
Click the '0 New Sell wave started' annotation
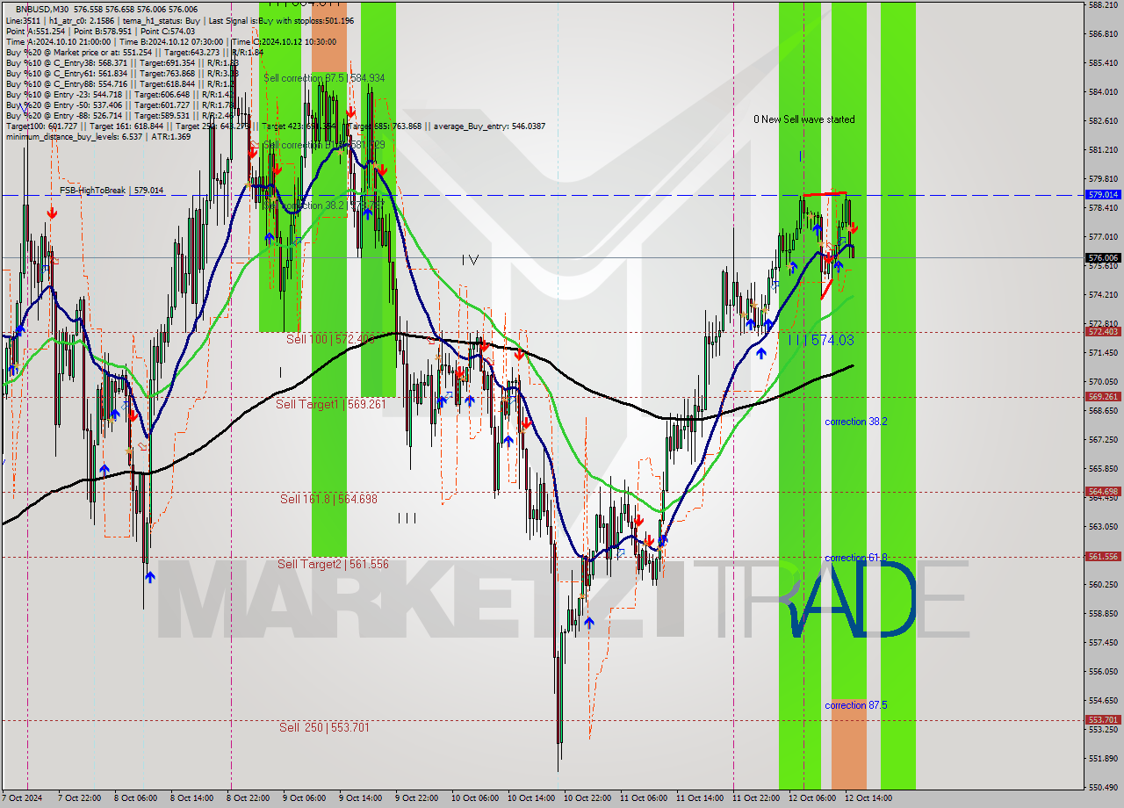pos(804,119)
